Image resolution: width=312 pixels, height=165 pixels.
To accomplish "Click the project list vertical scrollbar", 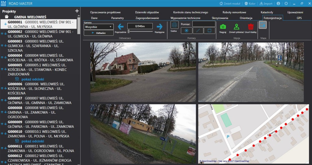I will click(x=79, y=26).
